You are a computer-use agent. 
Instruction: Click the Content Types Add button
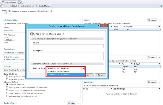(72, 103)
